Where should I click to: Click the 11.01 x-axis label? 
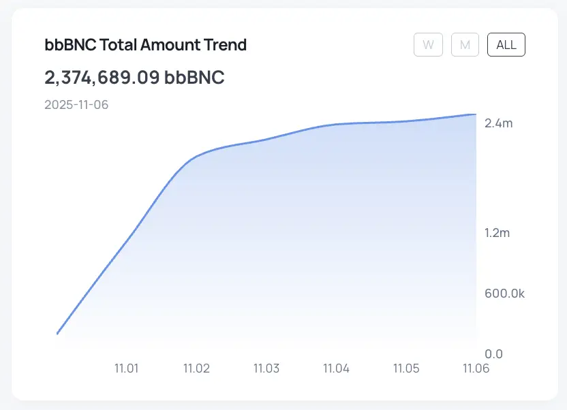point(126,368)
